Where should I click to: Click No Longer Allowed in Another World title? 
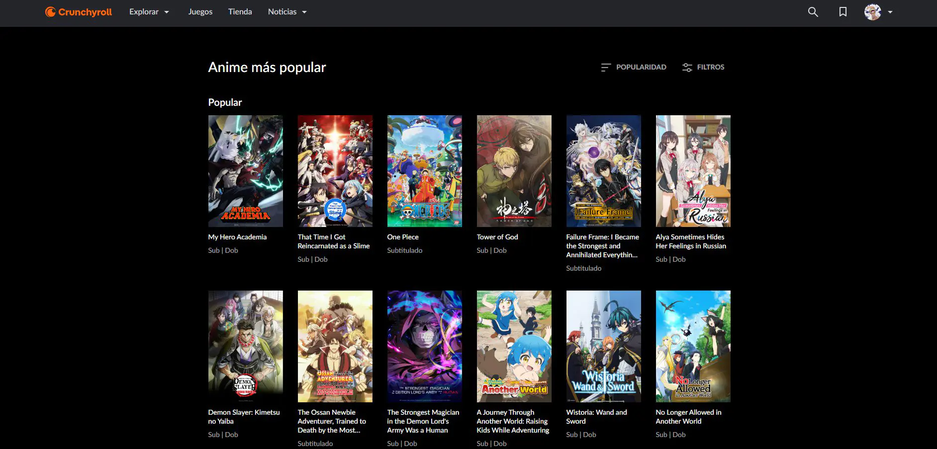point(688,417)
